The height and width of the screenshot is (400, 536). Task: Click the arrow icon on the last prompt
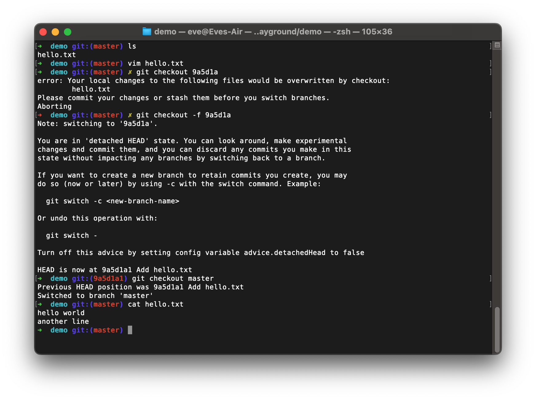(x=40, y=330)
